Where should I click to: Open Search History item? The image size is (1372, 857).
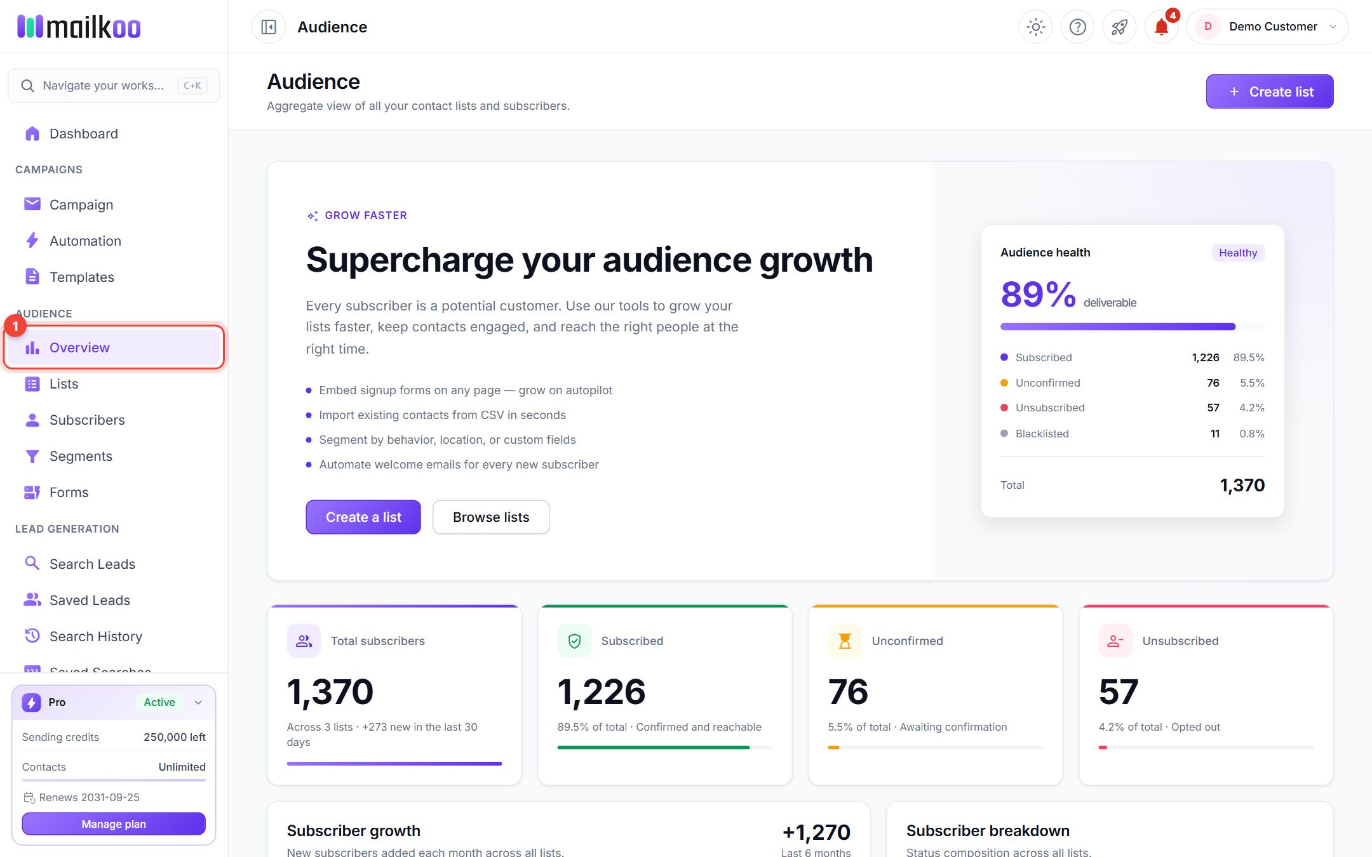pyautogui.click(x=114, y=636)
